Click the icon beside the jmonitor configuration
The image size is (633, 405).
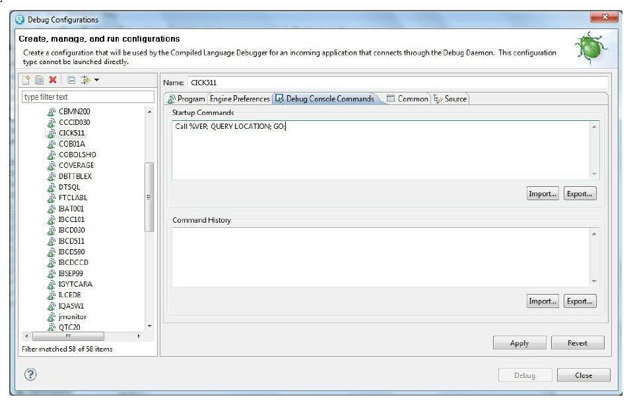[x=51, y=317]
